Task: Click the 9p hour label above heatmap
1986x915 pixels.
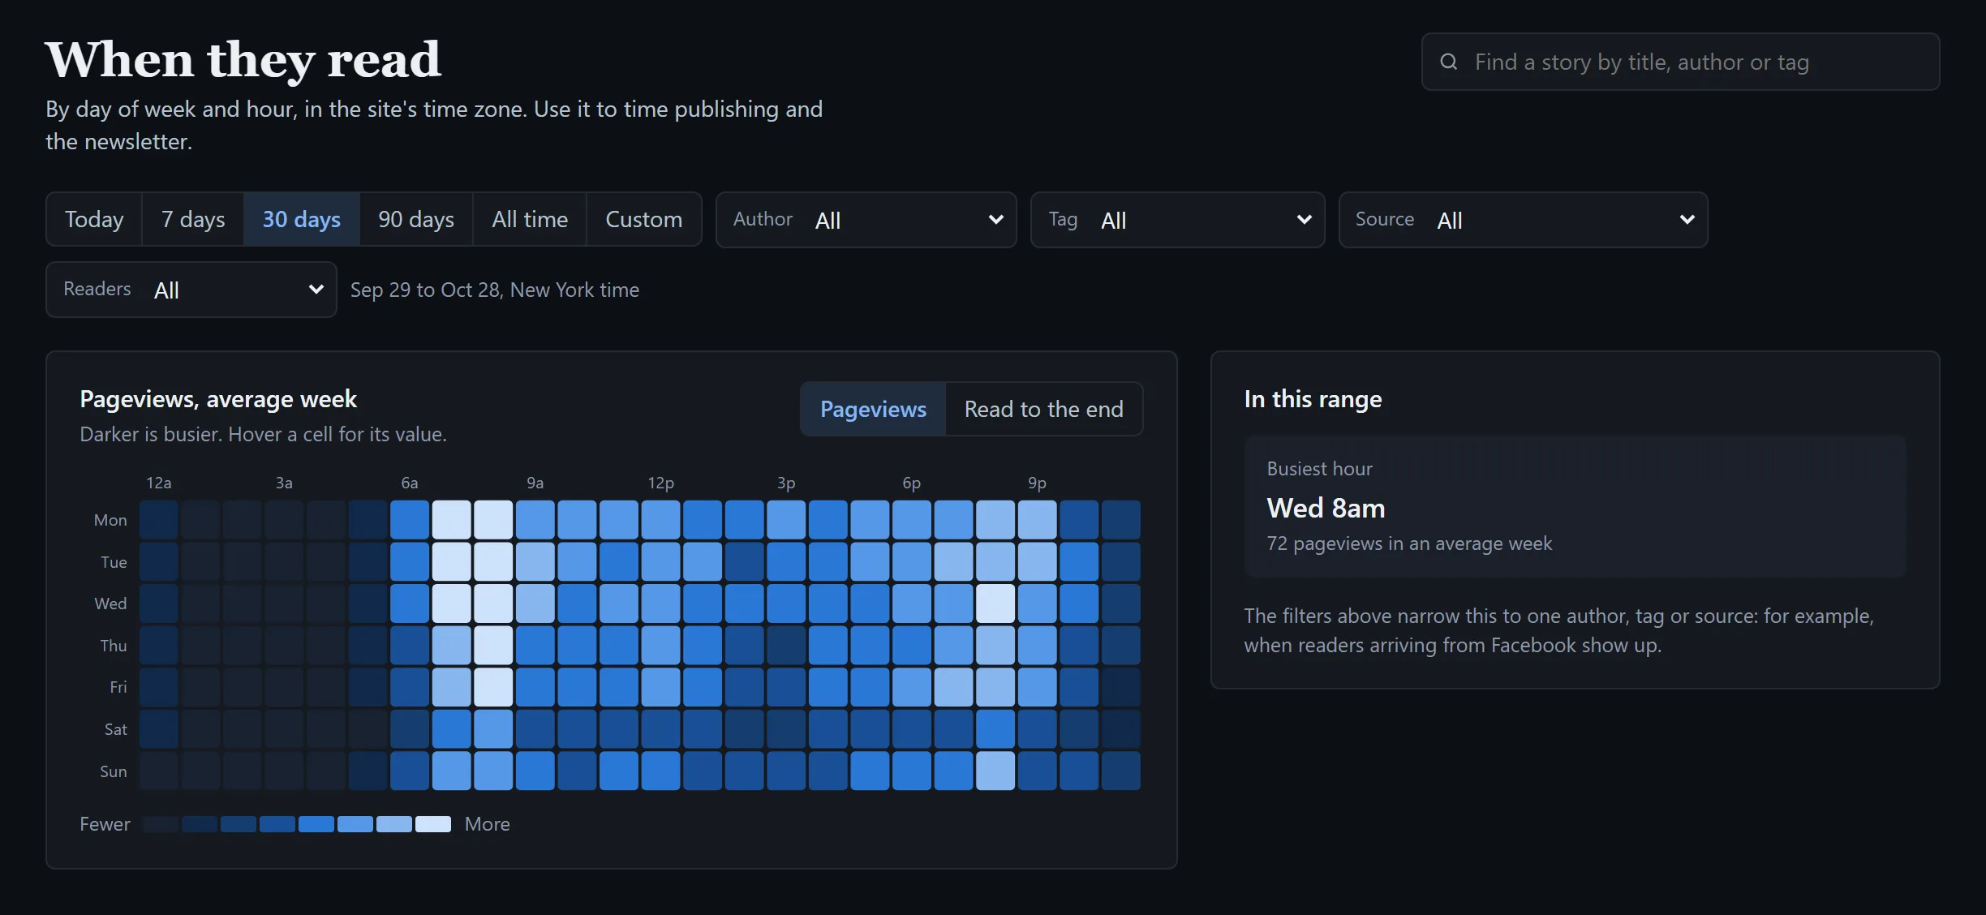Action: click(1037, 483)
